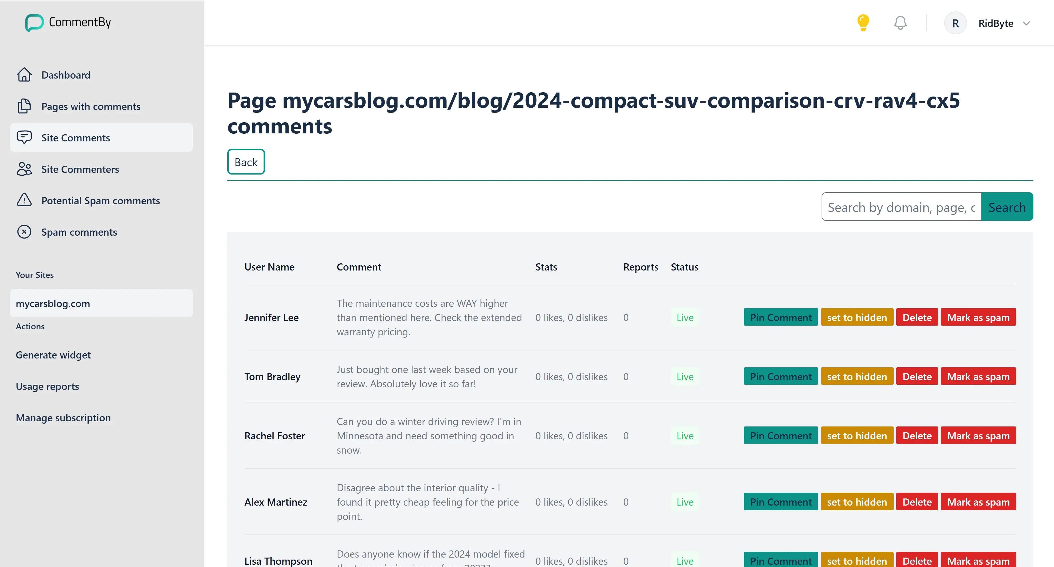Open notifications via the bell icon

click(899, 23)
